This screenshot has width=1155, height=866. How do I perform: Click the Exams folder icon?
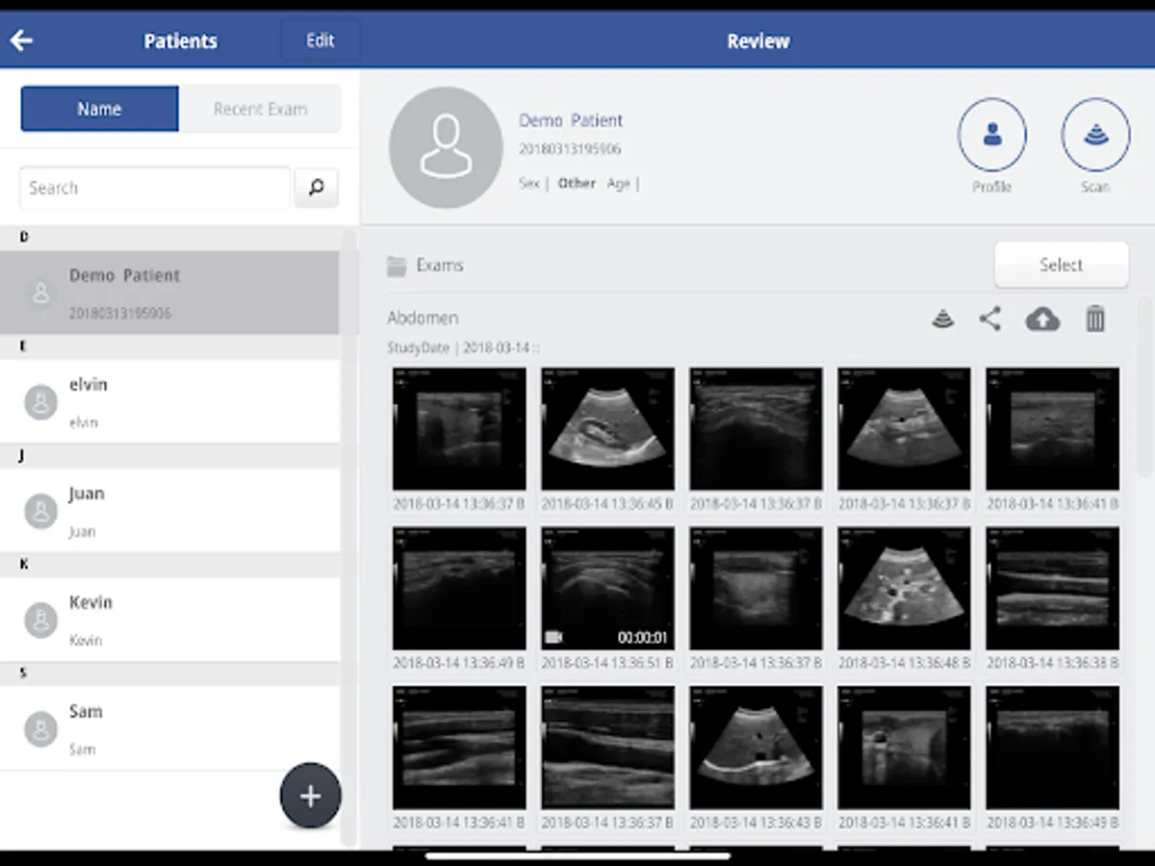397,266
